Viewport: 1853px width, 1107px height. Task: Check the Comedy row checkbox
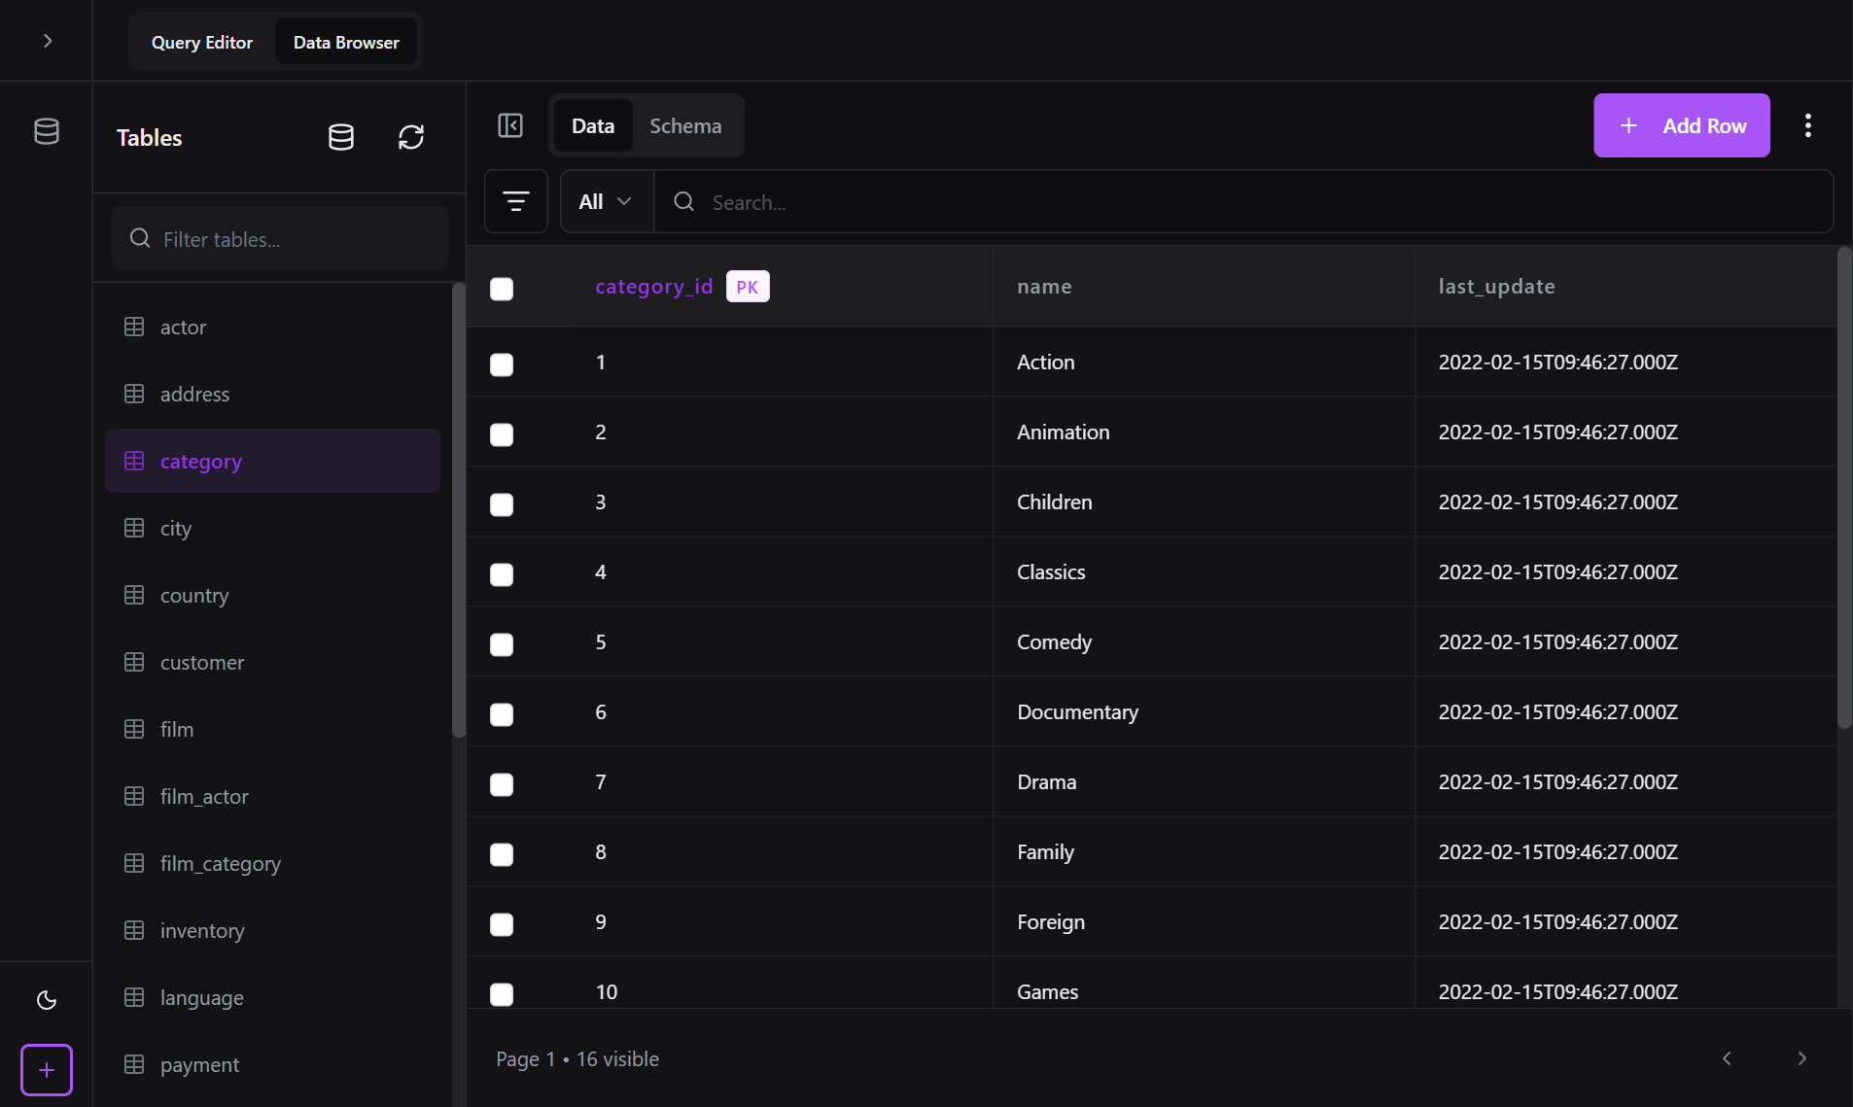click(x=502, y=644)
